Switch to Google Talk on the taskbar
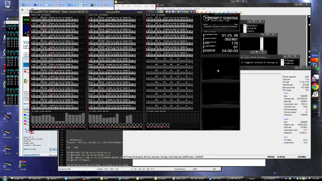 click(18, 179)
